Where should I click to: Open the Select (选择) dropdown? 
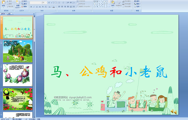tap(138, 6)
